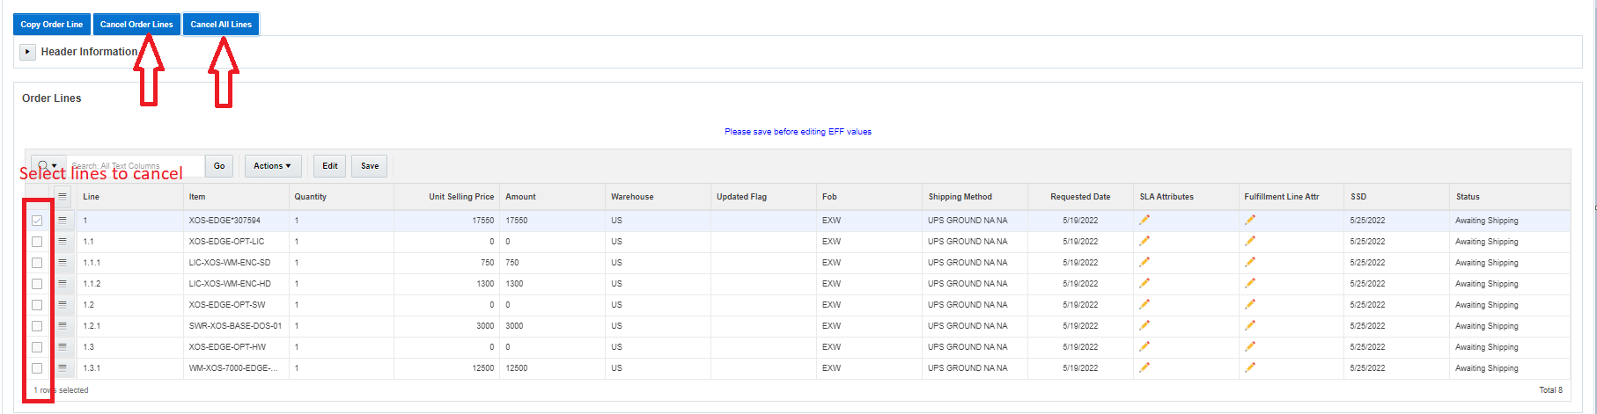Uncheck the checkbox for line 1
This screenshot has width=1597, height=414.
37,221
